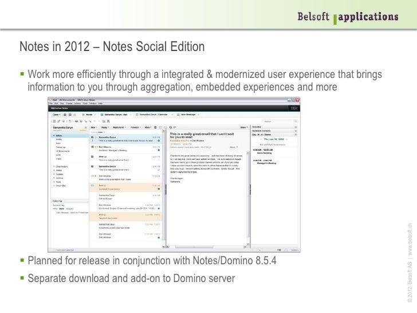Click the Samantha Daryn name above folders
Viewport: 417px width, 313px height.
pos(63,127)
